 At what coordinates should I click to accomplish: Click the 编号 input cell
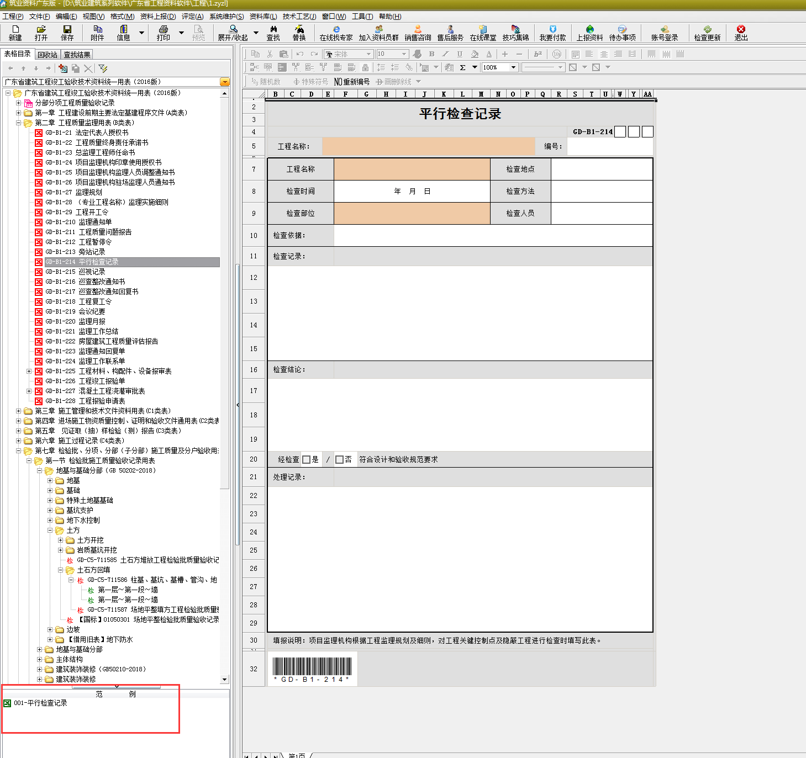(610, 146)
